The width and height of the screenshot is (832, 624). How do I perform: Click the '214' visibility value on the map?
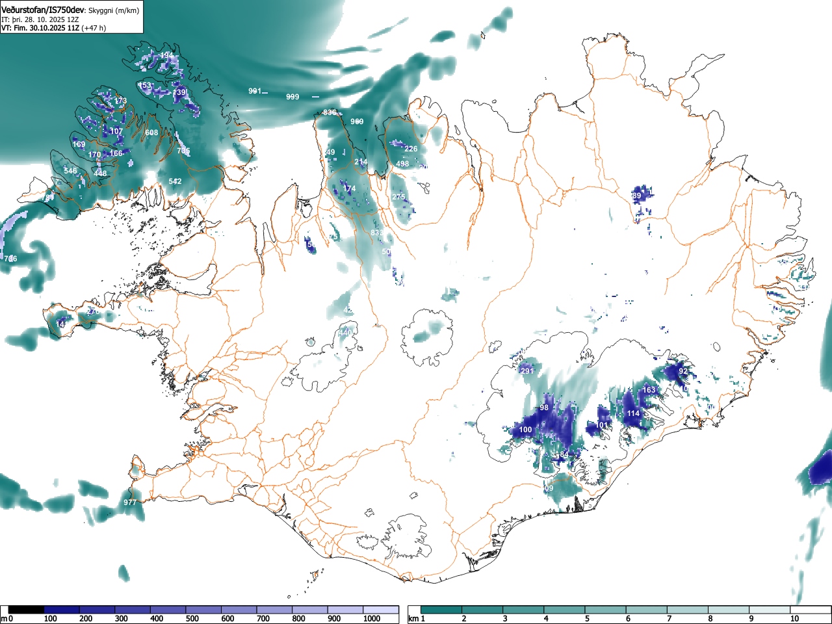point(361,162)
